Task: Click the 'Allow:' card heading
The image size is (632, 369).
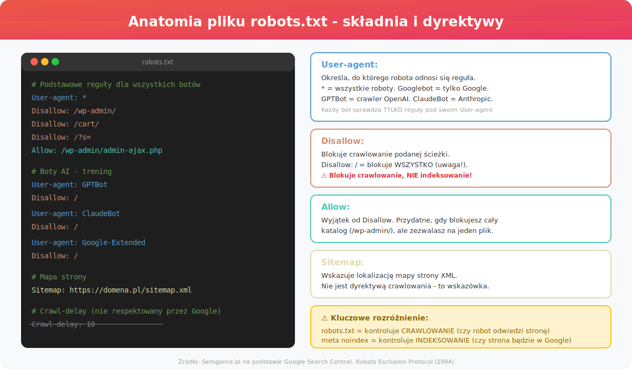Action: pos(335,207)
